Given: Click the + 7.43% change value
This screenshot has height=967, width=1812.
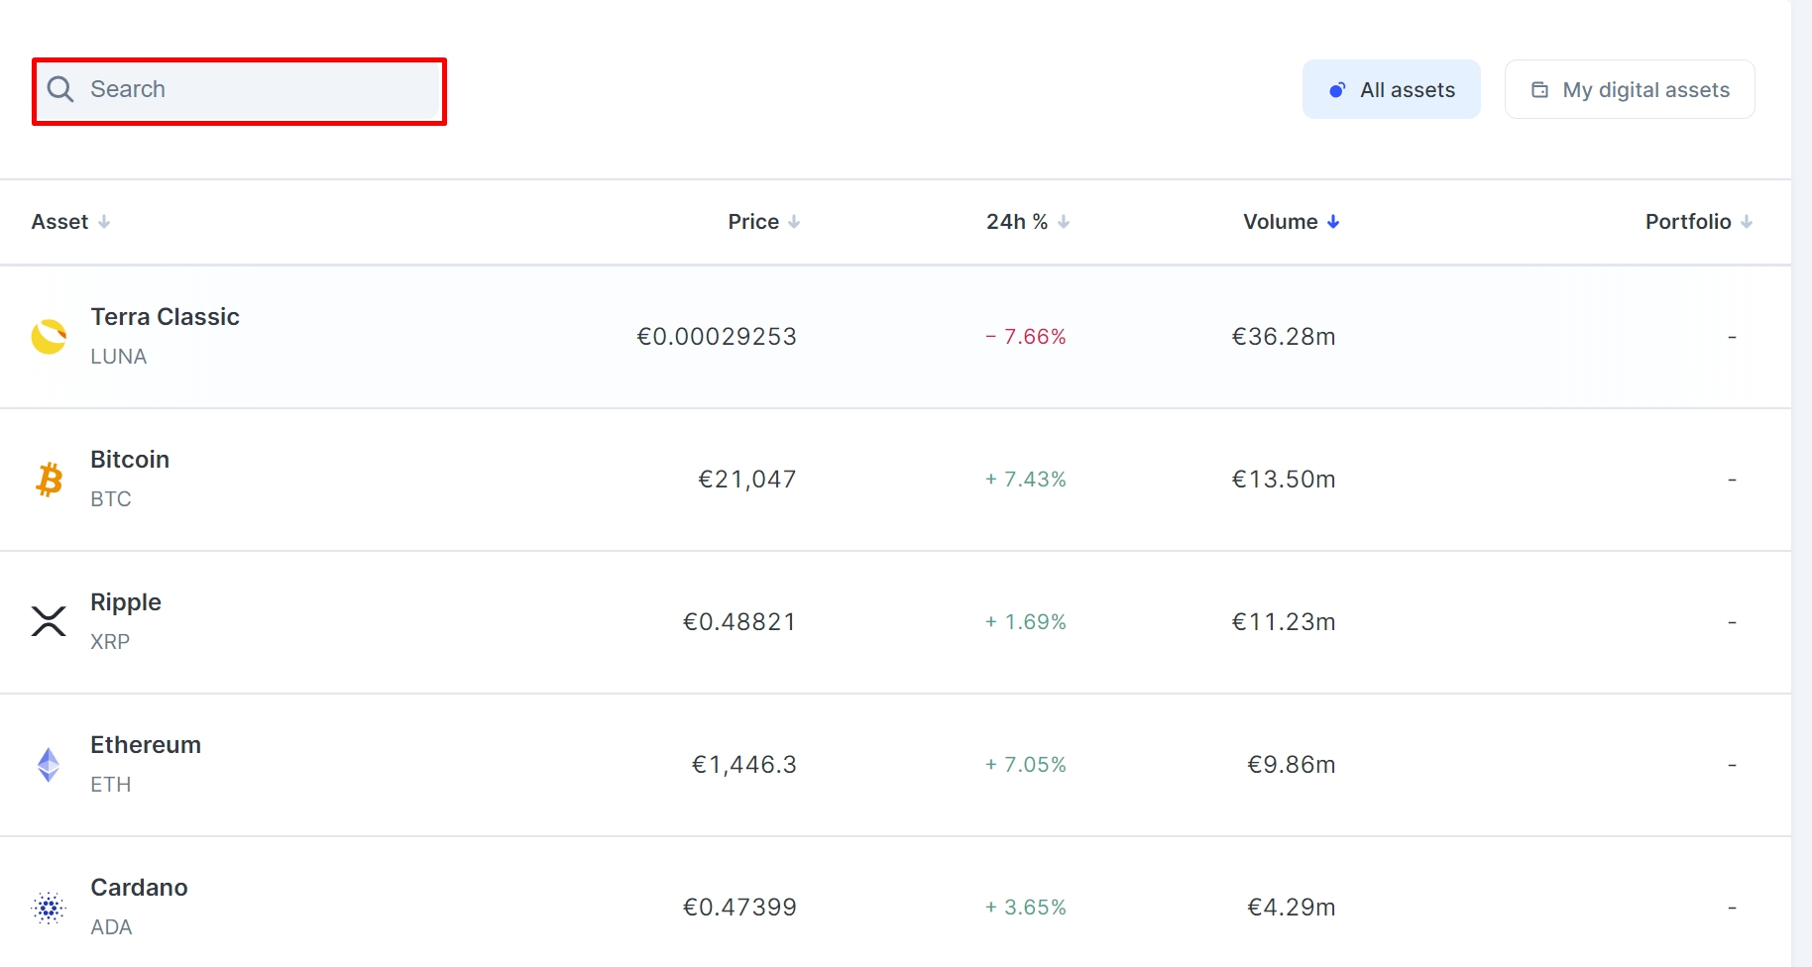Looking at the screenshot, I should coord(1026,480).
